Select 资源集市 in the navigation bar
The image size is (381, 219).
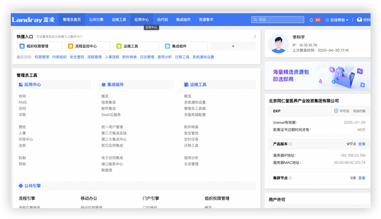tap(206, 20)
